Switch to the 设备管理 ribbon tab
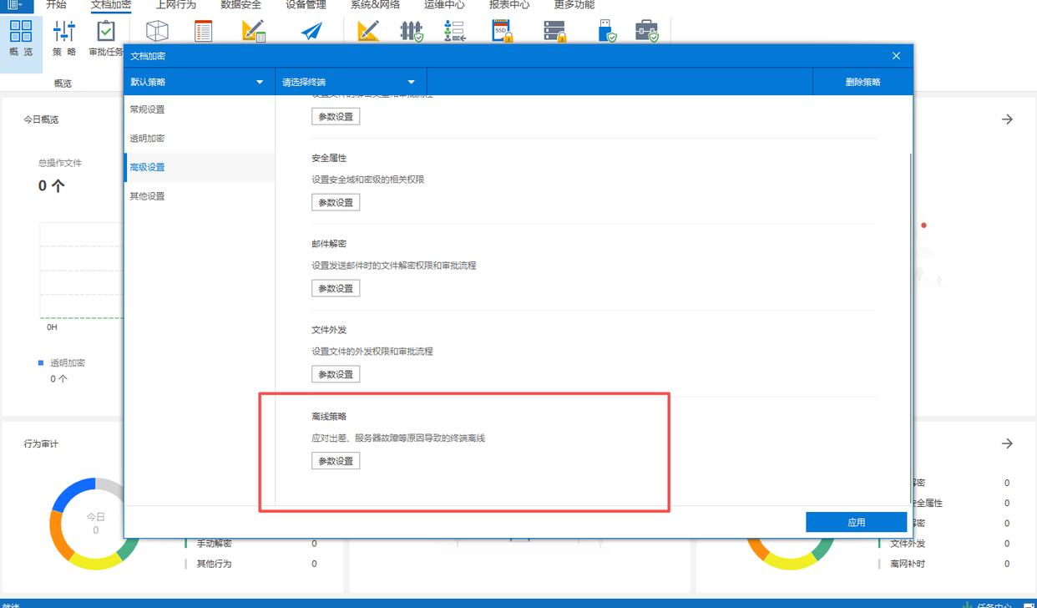 (x=306, y=5)
